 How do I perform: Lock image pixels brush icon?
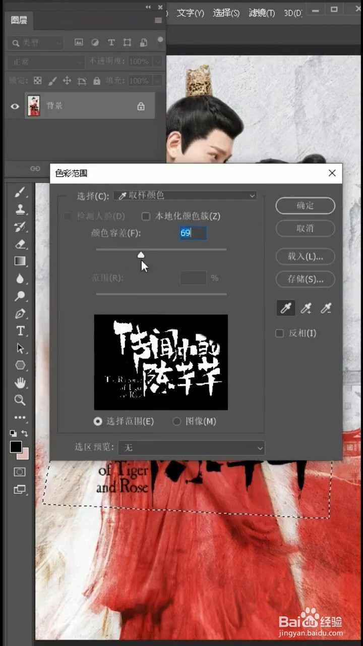point(52,81)
